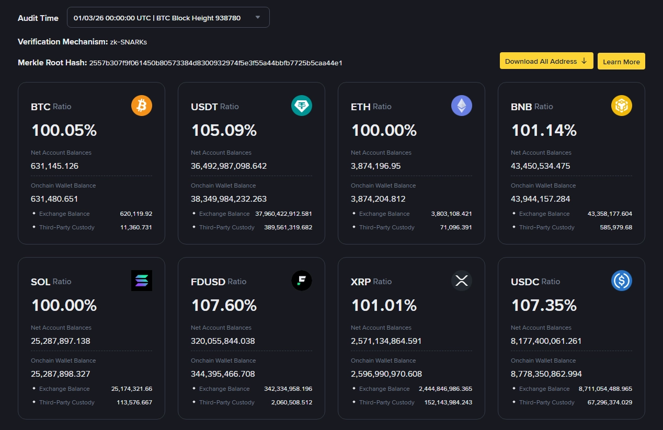
Task: Click BNB Exchange Balance row
Action: pos(571,214)
